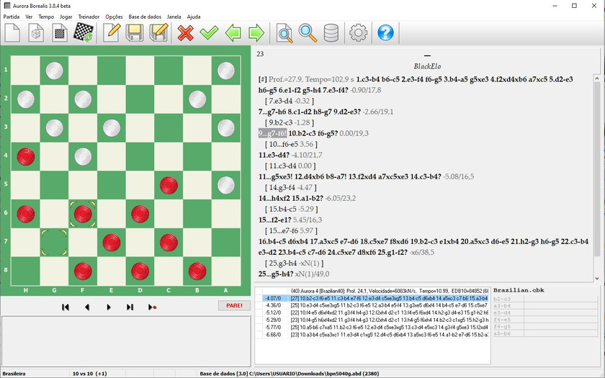Click the 10 vs 10 status entry

click(89, 374)
